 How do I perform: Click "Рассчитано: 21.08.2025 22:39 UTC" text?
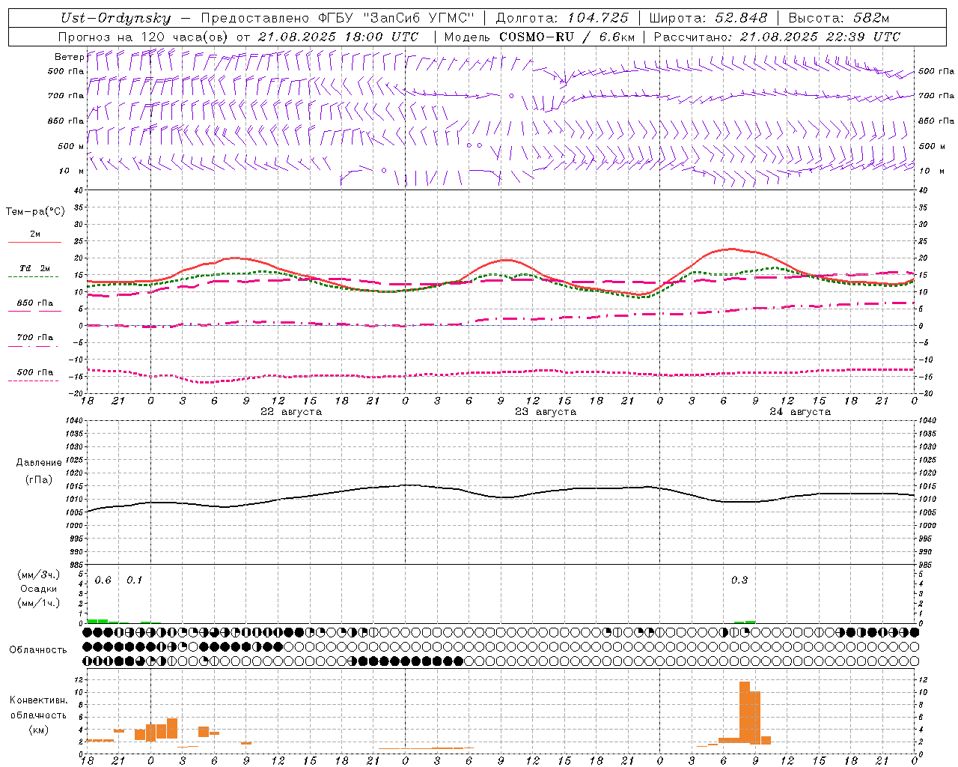tap(777, 37)
